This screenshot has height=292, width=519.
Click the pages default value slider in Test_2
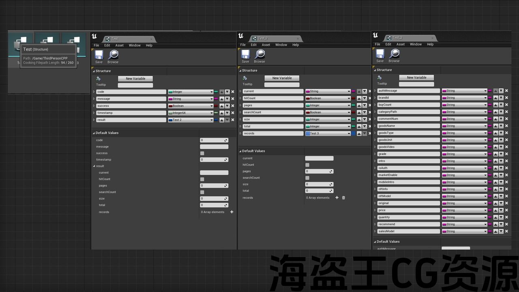[319, 172]
